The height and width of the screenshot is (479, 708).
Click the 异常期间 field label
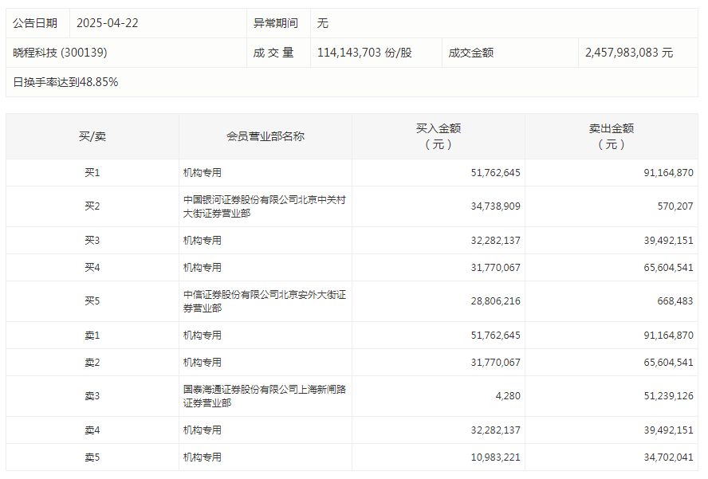click(x=276, y=23)
